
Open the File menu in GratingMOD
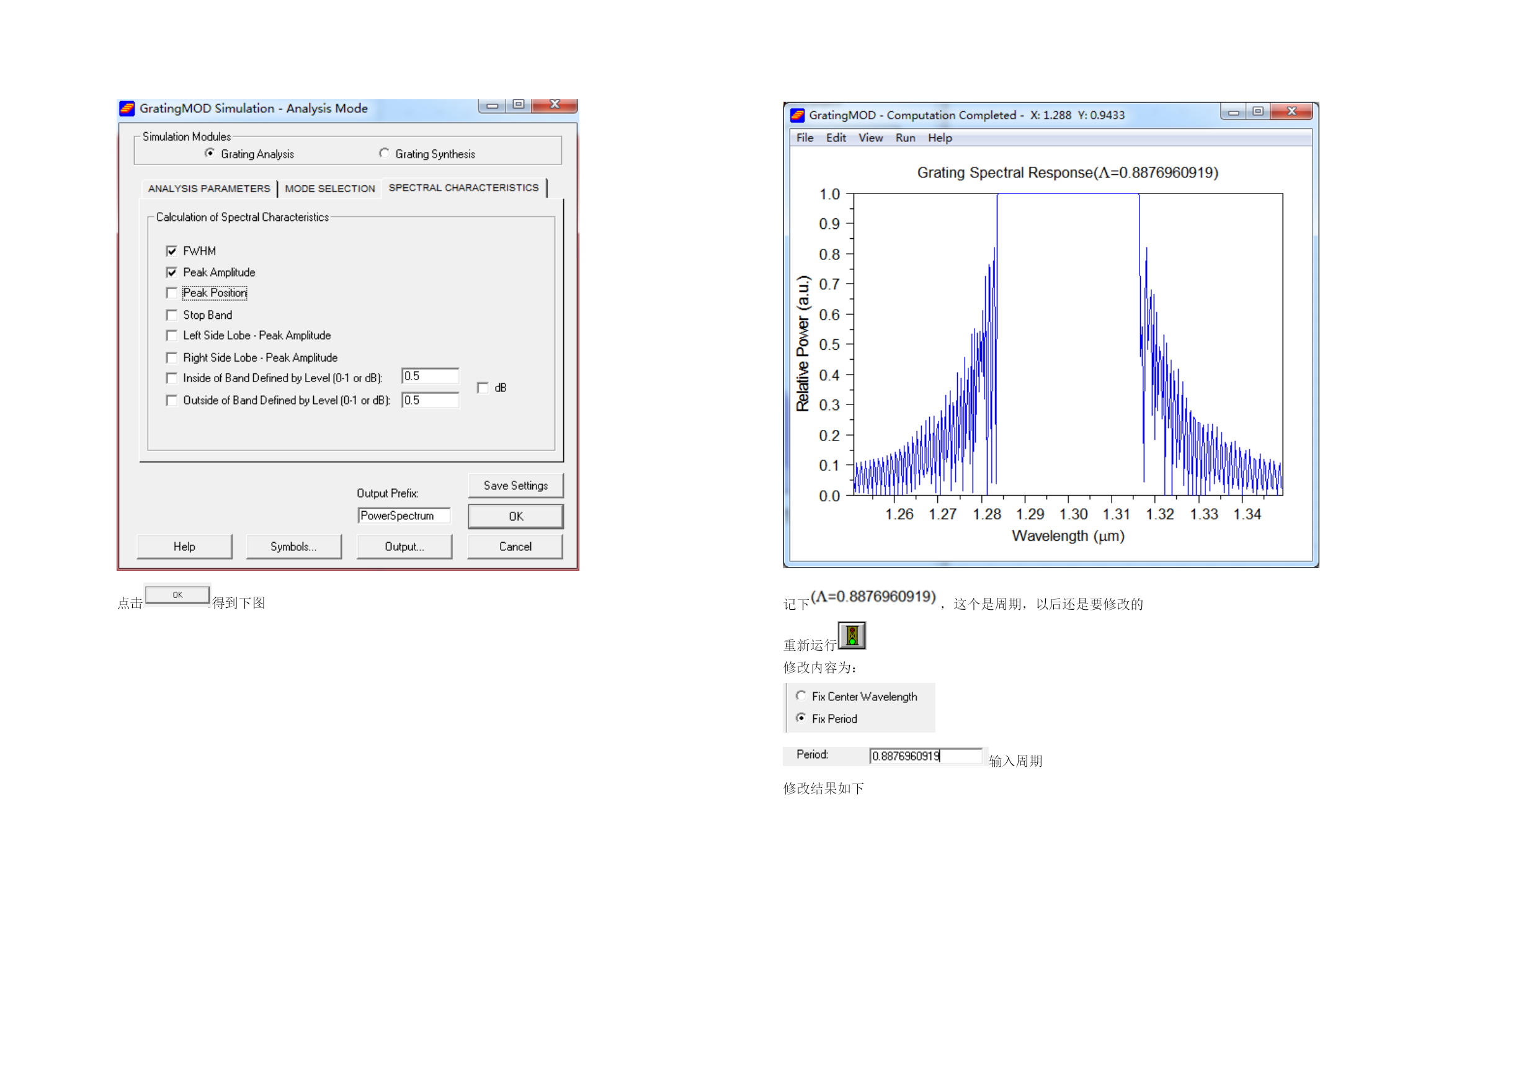[x=805, y=138]
